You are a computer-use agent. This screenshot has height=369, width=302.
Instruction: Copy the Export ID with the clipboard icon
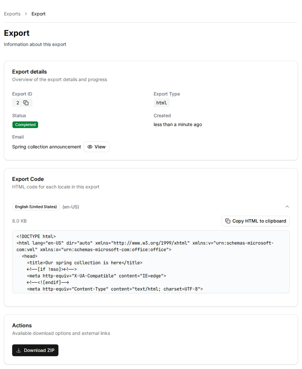[x=26, y=103]
